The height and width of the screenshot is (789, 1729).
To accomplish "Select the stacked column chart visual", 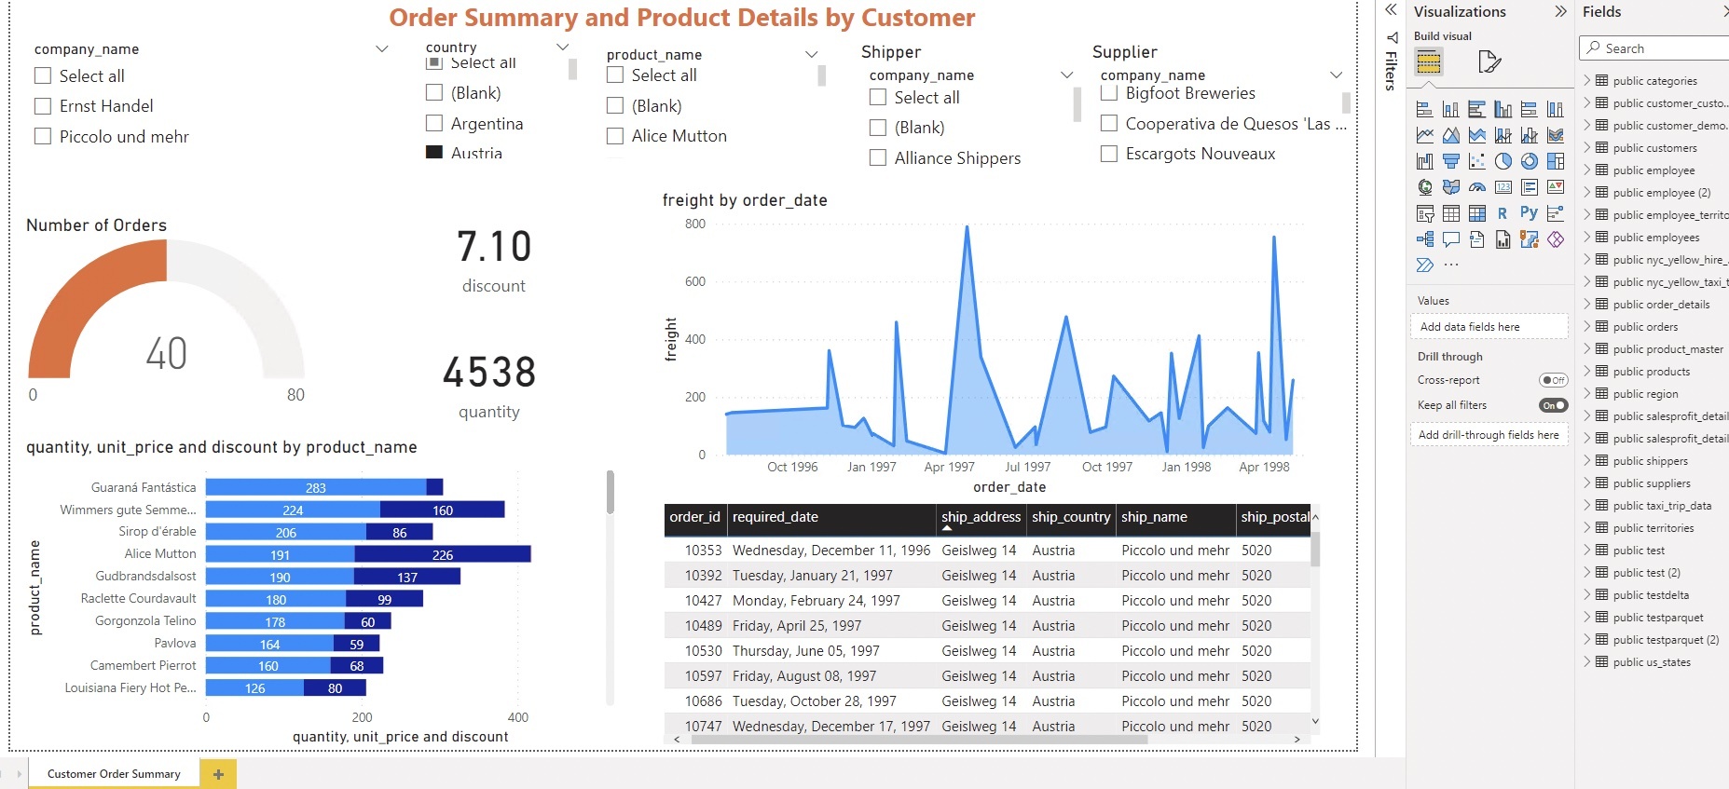I will (x=1451, y=109).
